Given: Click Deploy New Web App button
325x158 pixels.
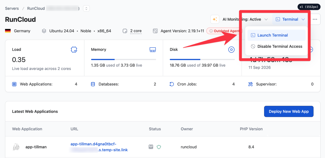Looking at the screenshot, I should click(289, 111).
